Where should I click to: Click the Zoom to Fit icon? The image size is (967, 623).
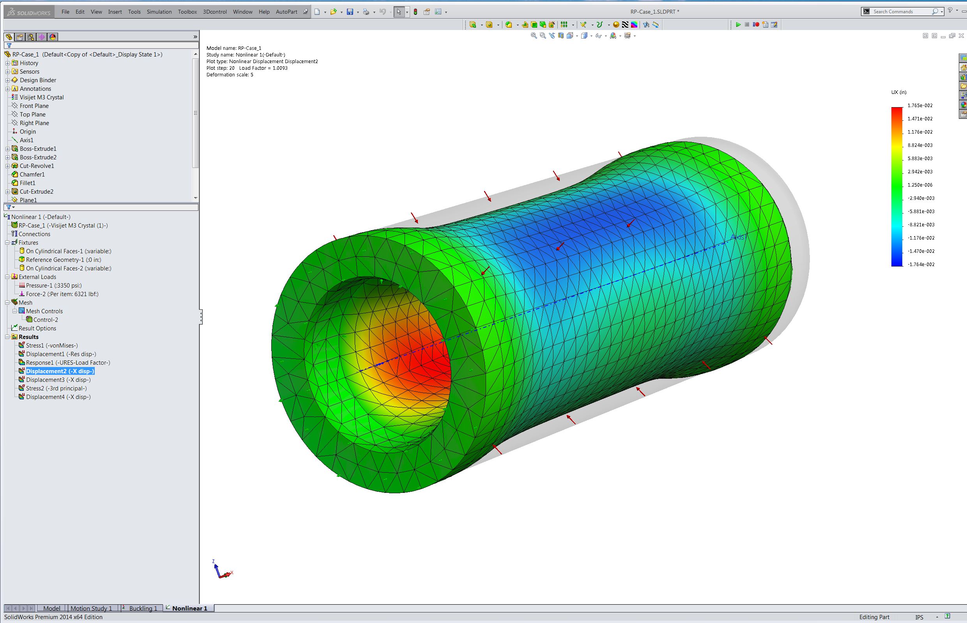point(534,36)
